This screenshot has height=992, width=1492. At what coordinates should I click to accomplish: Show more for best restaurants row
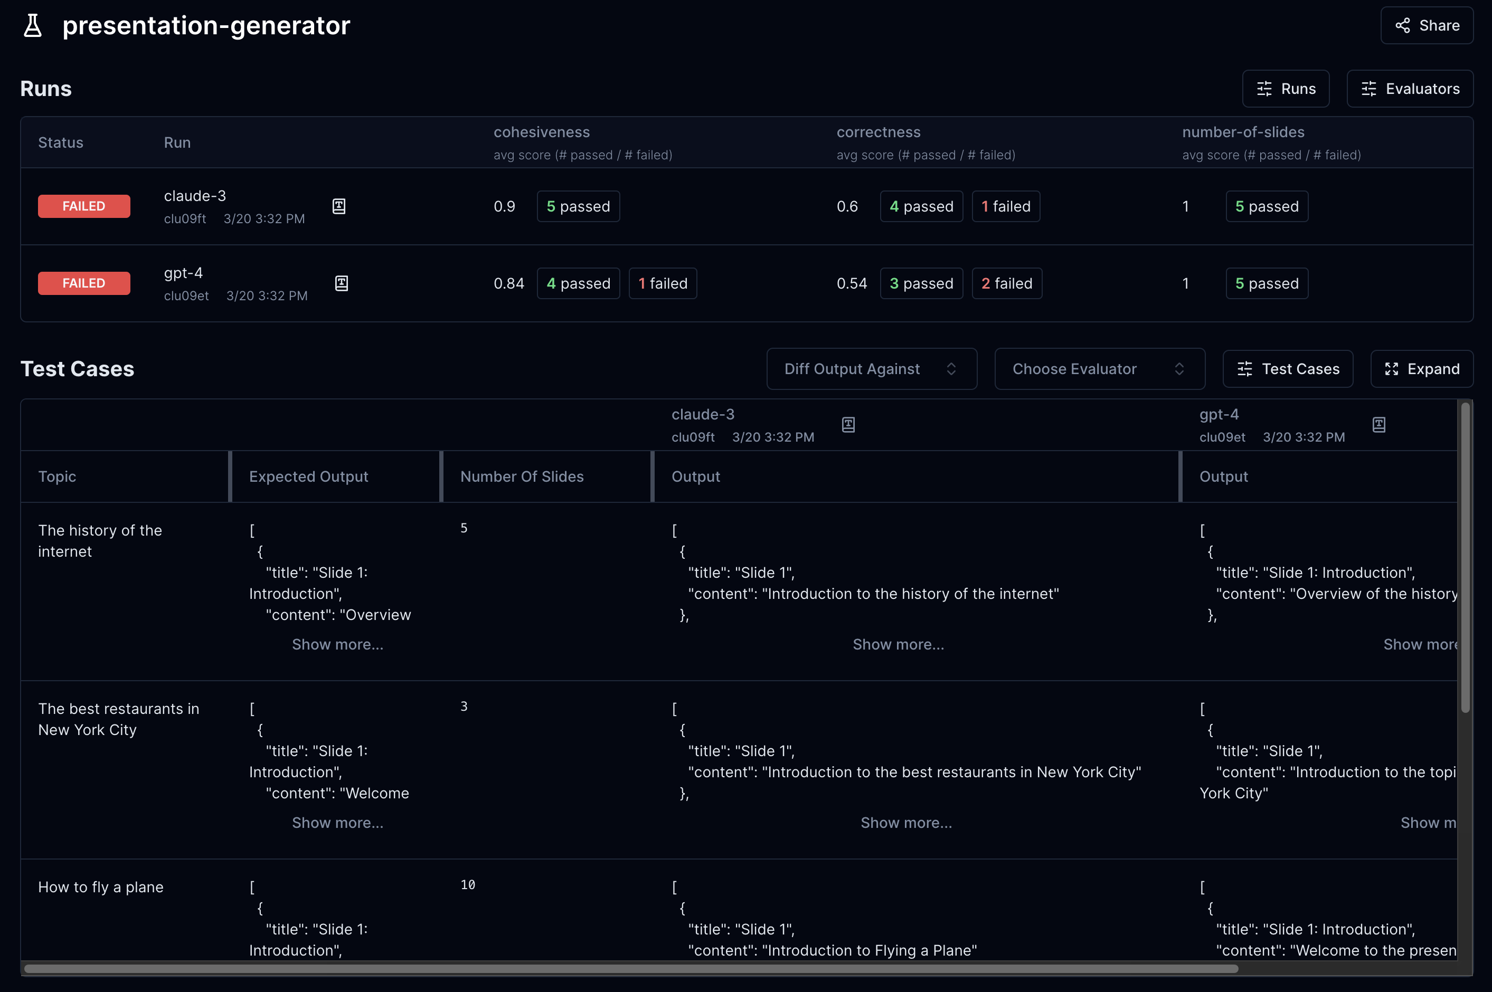pyautogui.click(x=338, y=821)
